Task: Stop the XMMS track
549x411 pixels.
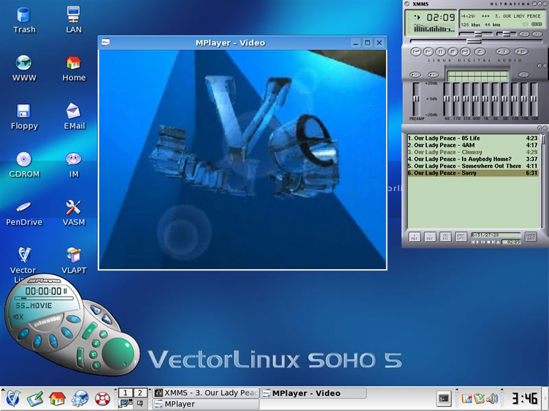Action: (453, 51)
